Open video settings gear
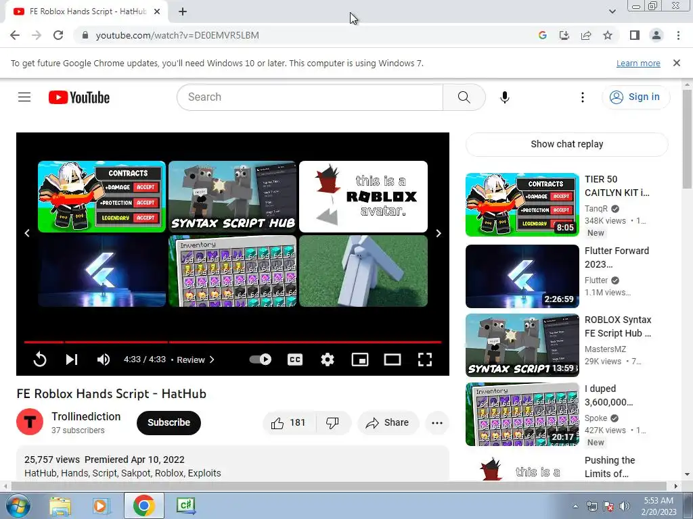Screen dimensions: 693x519 328,360
